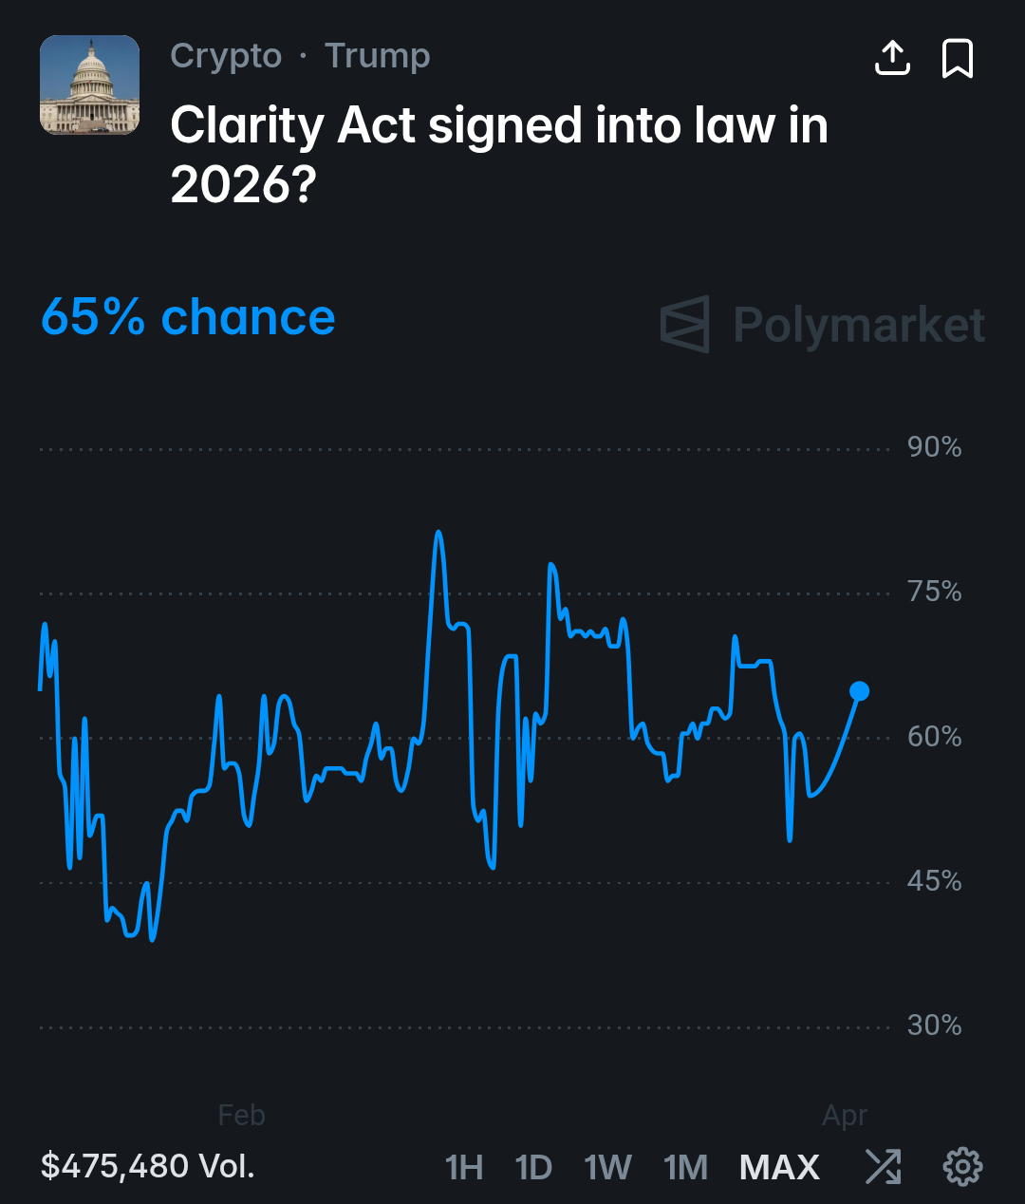Viewport: 1025px width, 1204px height.
Task: Tap the Capitol building market thumbnail
Action: pyautogui.click(x=89, y=85)
